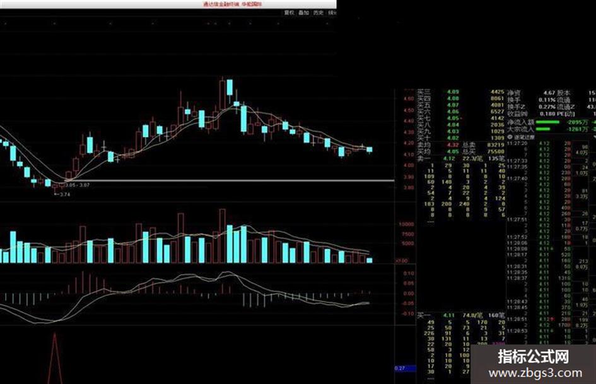Viewport: 596px width, 384px height.
Task: Click the 3.74 low price marker on chart
Action: 63,194
